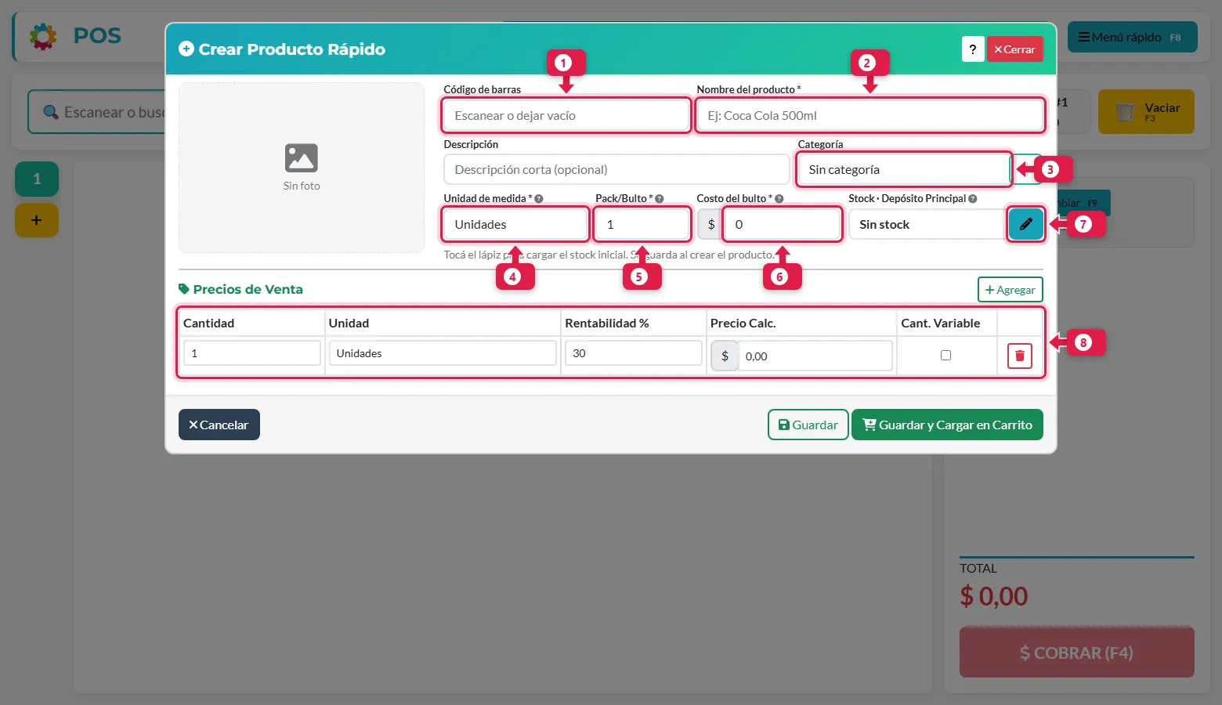The image size is (1222, 705).
Task: Click the Sin foto image placeholder
Action: [x=302, y=168]
